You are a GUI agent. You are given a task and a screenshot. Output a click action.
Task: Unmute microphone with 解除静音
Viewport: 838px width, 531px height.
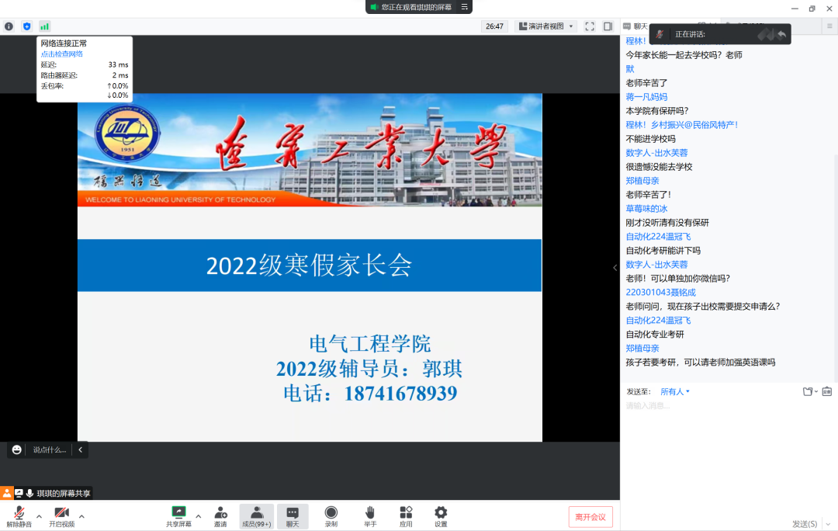point(19,516)
